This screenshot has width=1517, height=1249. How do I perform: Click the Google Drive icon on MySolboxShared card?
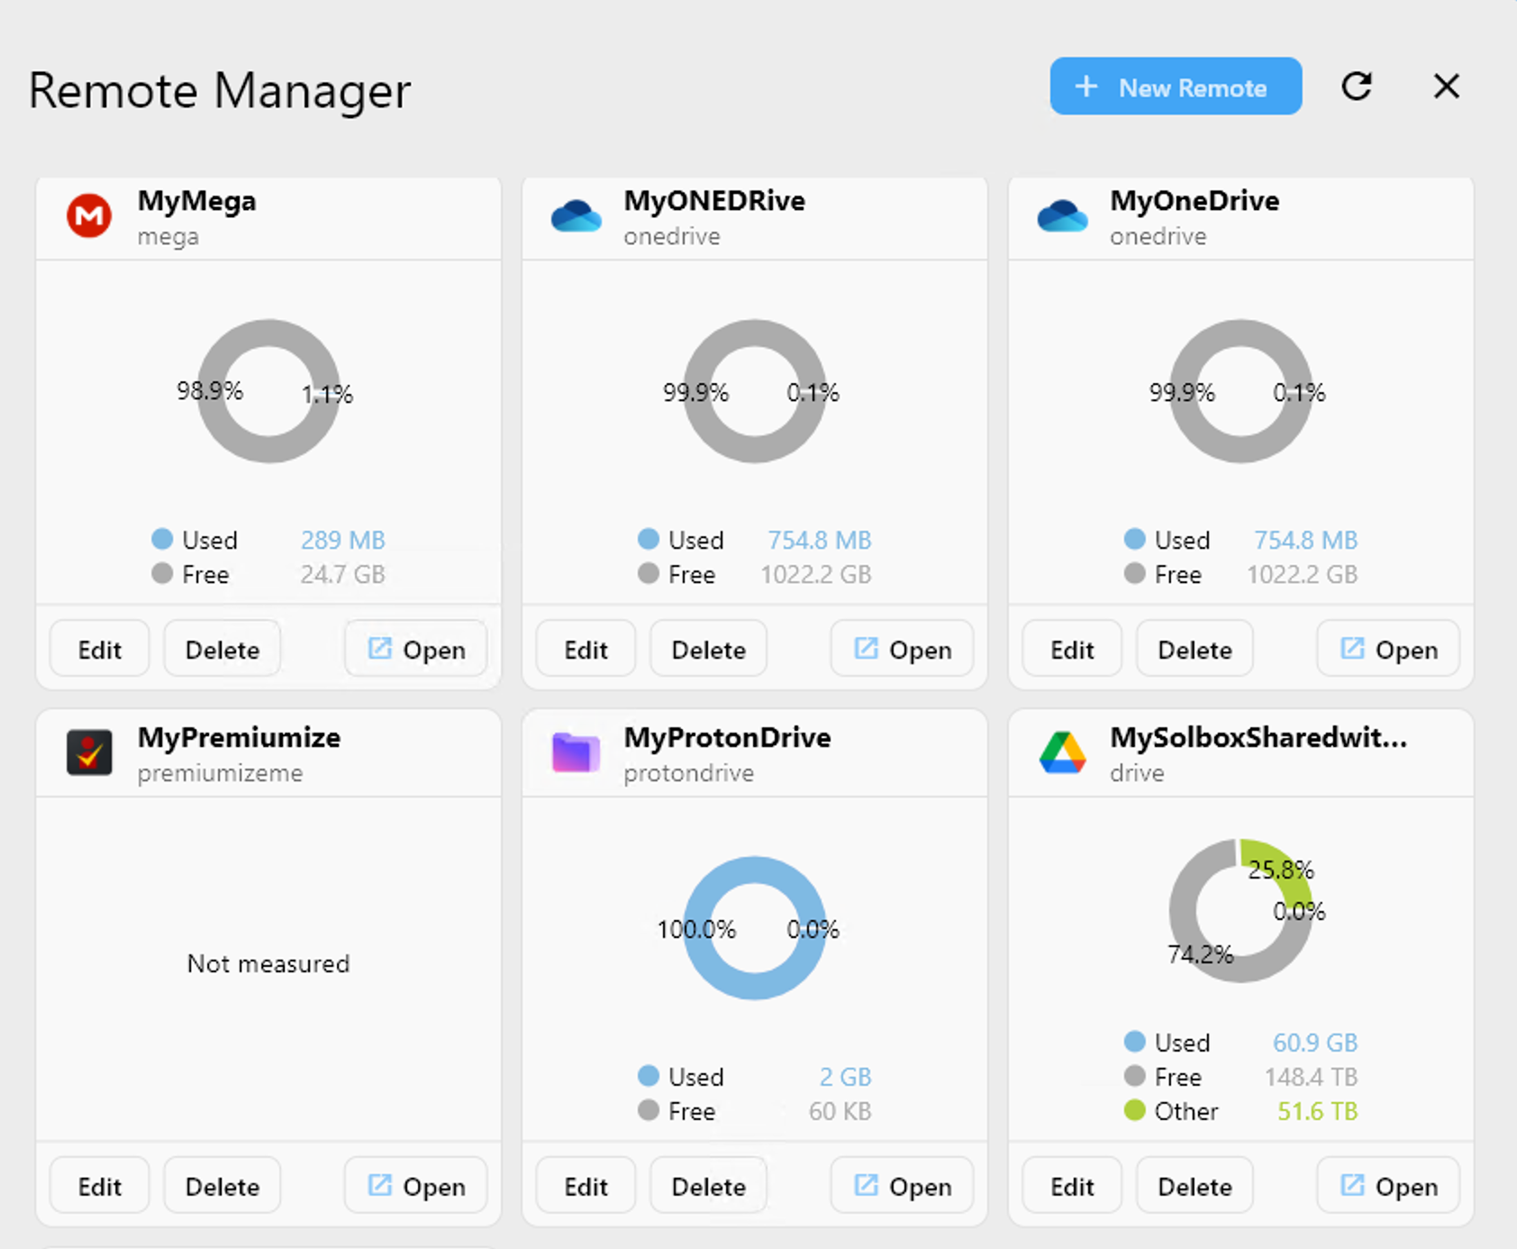1062,752
